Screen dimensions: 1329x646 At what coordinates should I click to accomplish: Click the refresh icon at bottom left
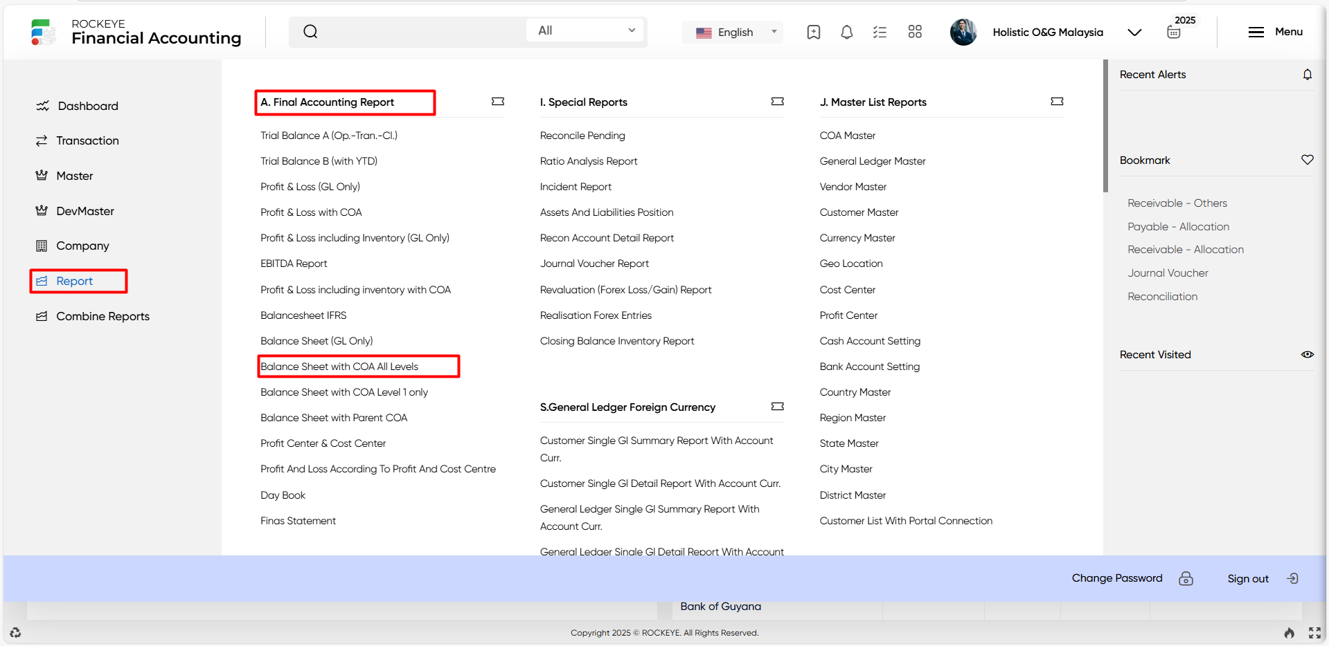[x=15, y=632]
